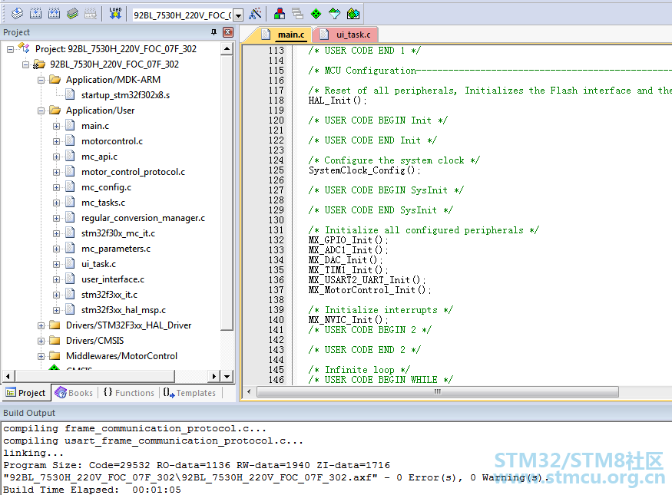Open the Templates panel tab
The image size is (672, 495).
(x=190, y=393)
